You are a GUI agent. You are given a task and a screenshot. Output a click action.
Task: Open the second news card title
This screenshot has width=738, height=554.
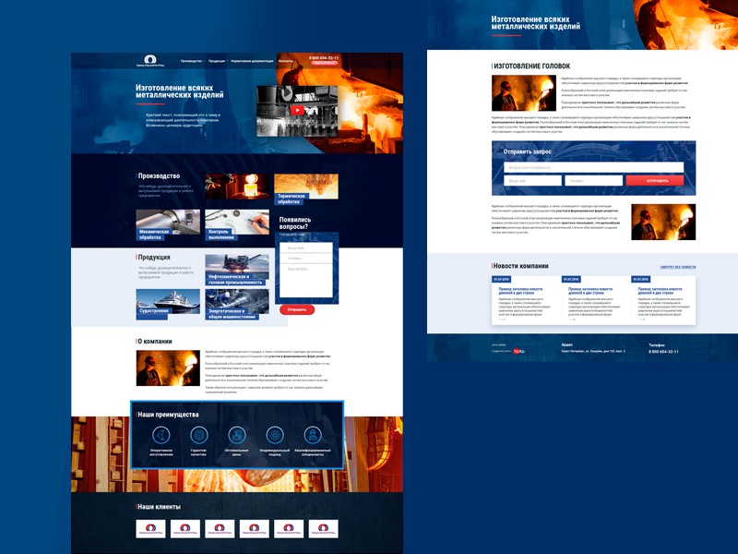(x=590, y=291)
